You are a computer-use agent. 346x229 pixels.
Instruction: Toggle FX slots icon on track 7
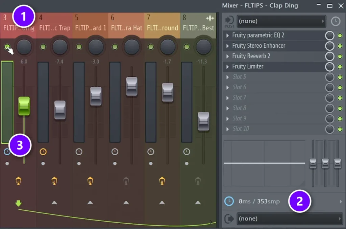(x=162, y=181)
